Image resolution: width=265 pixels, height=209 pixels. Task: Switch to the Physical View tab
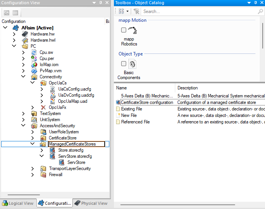click(x=91, y=203)
